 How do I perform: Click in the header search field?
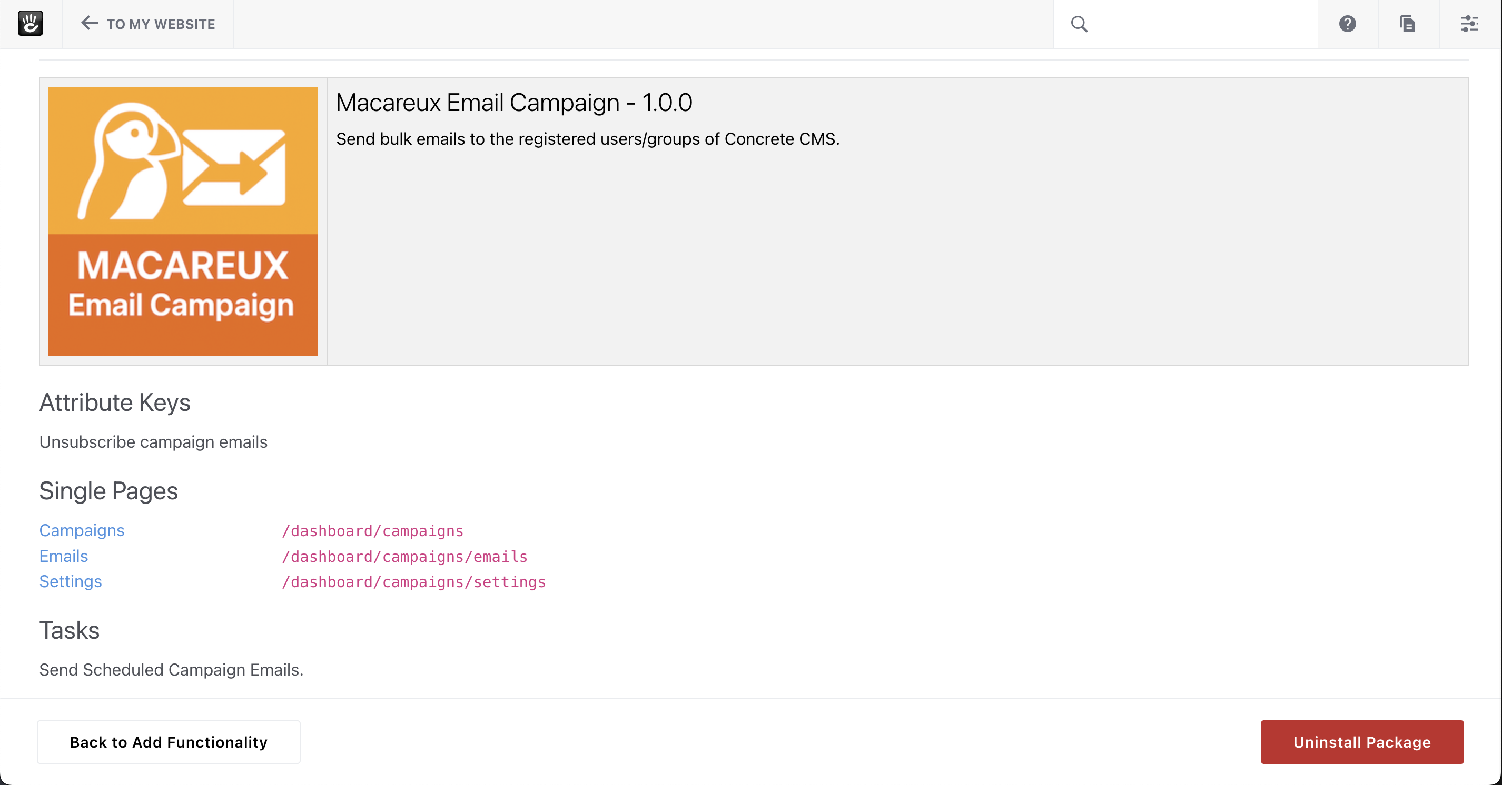click(x=1201, y=24)
